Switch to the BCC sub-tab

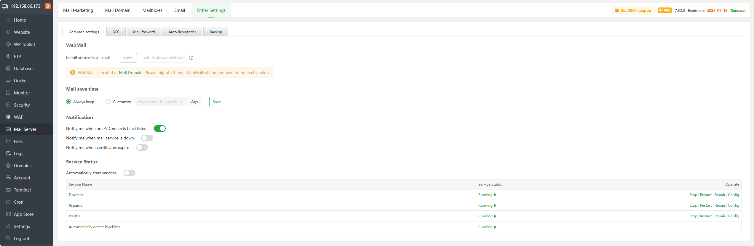coord(116,32)
